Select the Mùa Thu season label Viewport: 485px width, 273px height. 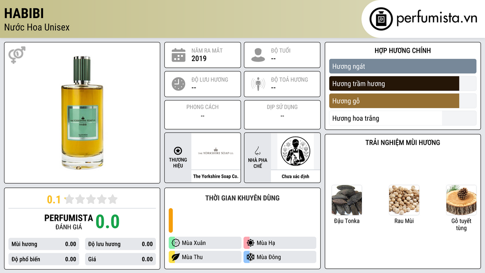[192, 257]
